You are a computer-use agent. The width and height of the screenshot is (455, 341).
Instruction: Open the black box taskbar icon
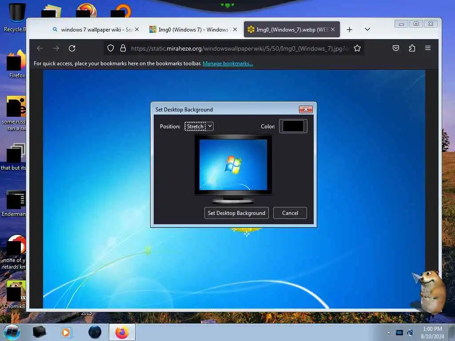pos(39,332)
